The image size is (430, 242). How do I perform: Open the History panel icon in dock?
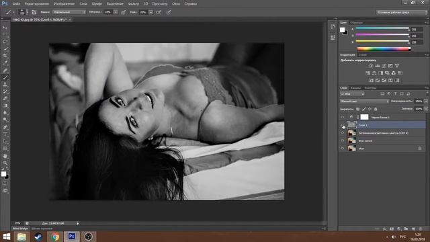click(333, 27)
